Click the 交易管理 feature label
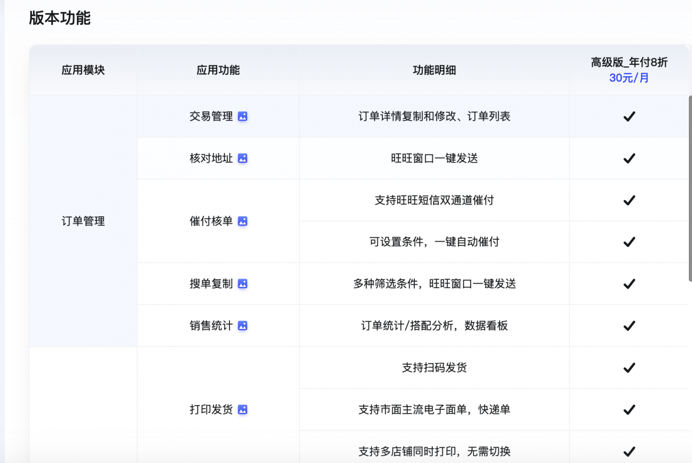This screenshot has width=692, height=463. point(211,117)
